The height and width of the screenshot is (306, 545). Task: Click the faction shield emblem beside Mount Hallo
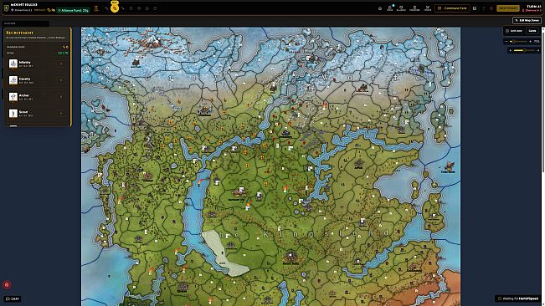pyautogui.click(x=6, y=8)
